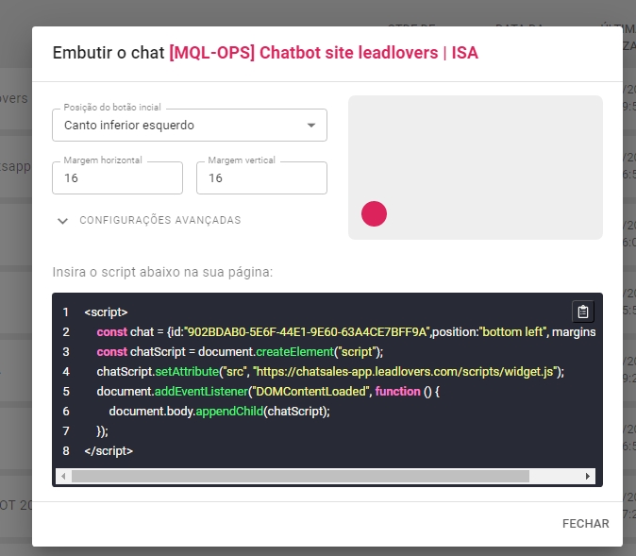636x556 pixels.
Task: Click the code block horizontal scrollbar thumb
Action: (x=300, y=476)
